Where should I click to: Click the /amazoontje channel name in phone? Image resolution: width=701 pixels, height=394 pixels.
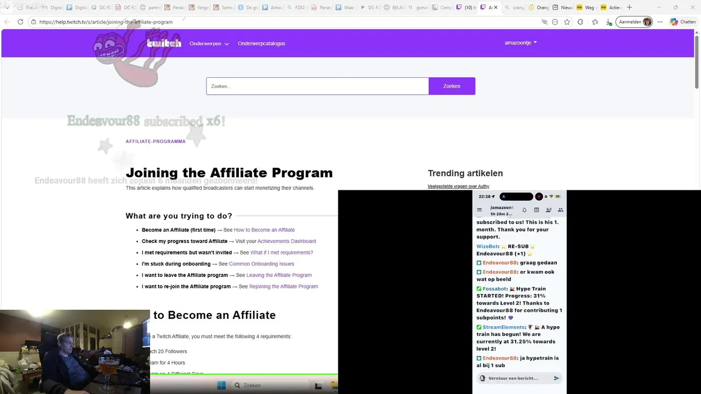pyautogui.click(x=502, y=207)
